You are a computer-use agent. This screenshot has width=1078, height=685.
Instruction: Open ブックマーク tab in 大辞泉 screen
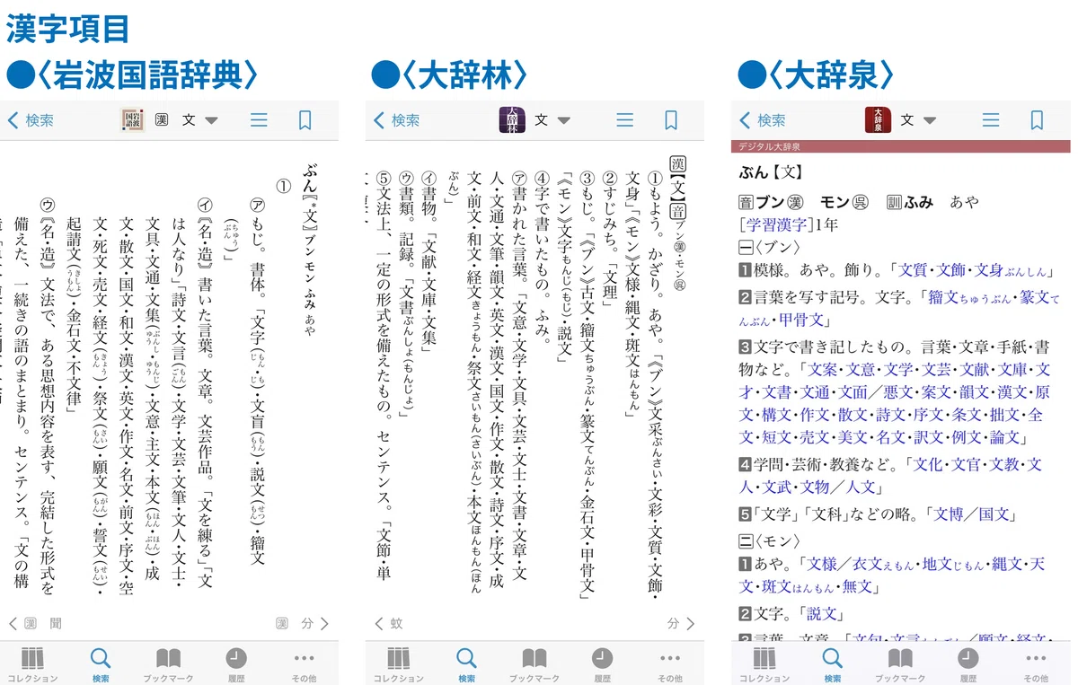pos(899,665)
